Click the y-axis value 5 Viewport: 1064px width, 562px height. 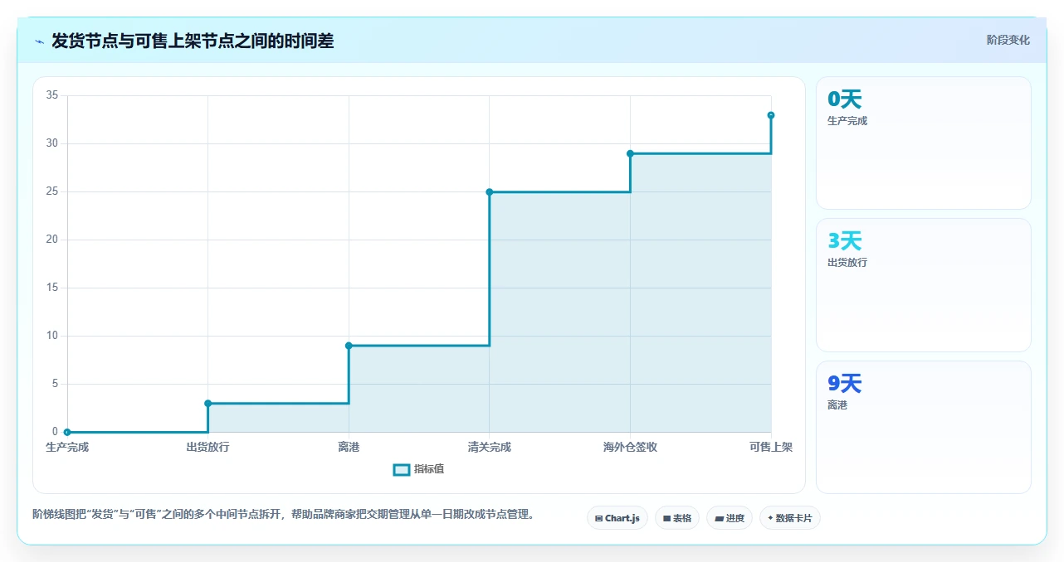click(55, 384)
